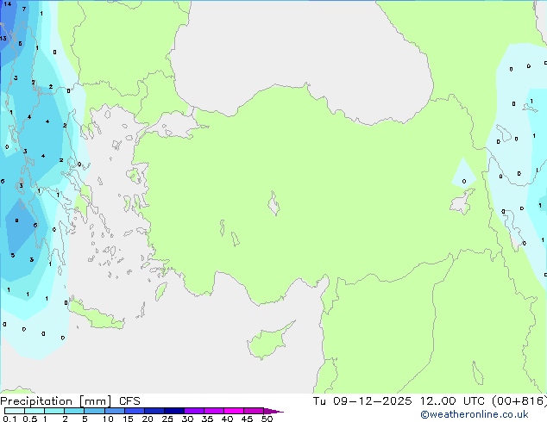The width and height of the screenshot is (547, 422).
Task: Click the legend scale label '50'
Action: click(267, 419)
